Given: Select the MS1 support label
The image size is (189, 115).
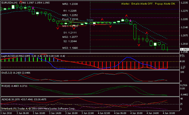Looking at the screenshot, I should pyautogui.click(x=70, y=26).
